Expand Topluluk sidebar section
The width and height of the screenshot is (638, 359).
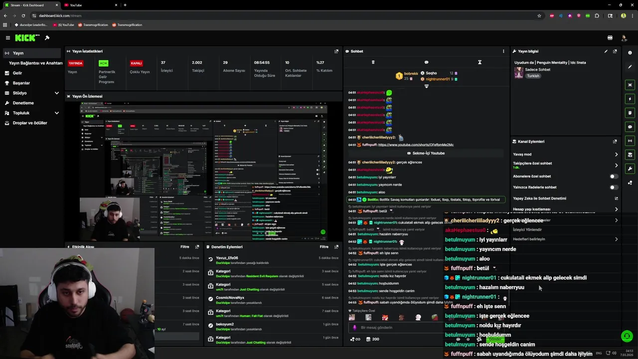pyautogui.click(x=56, y=113)
